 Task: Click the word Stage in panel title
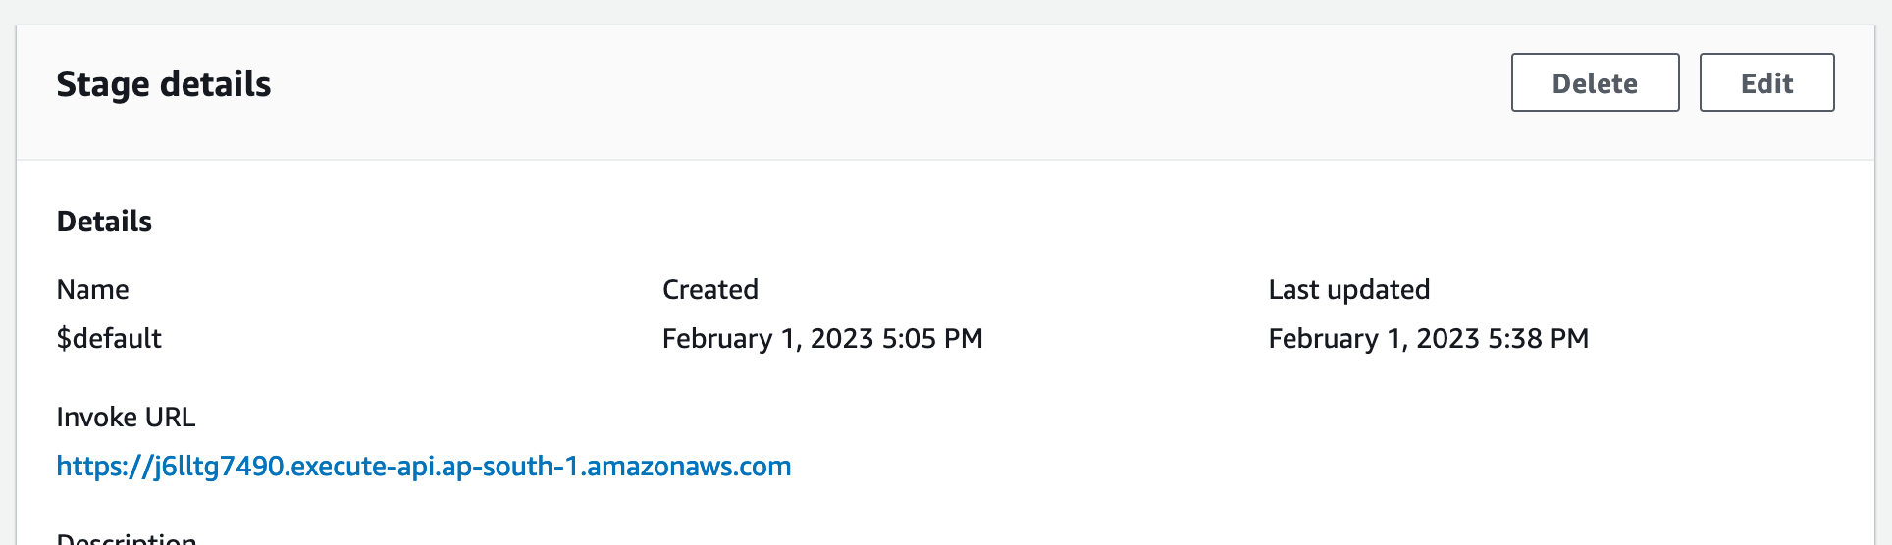103,84
